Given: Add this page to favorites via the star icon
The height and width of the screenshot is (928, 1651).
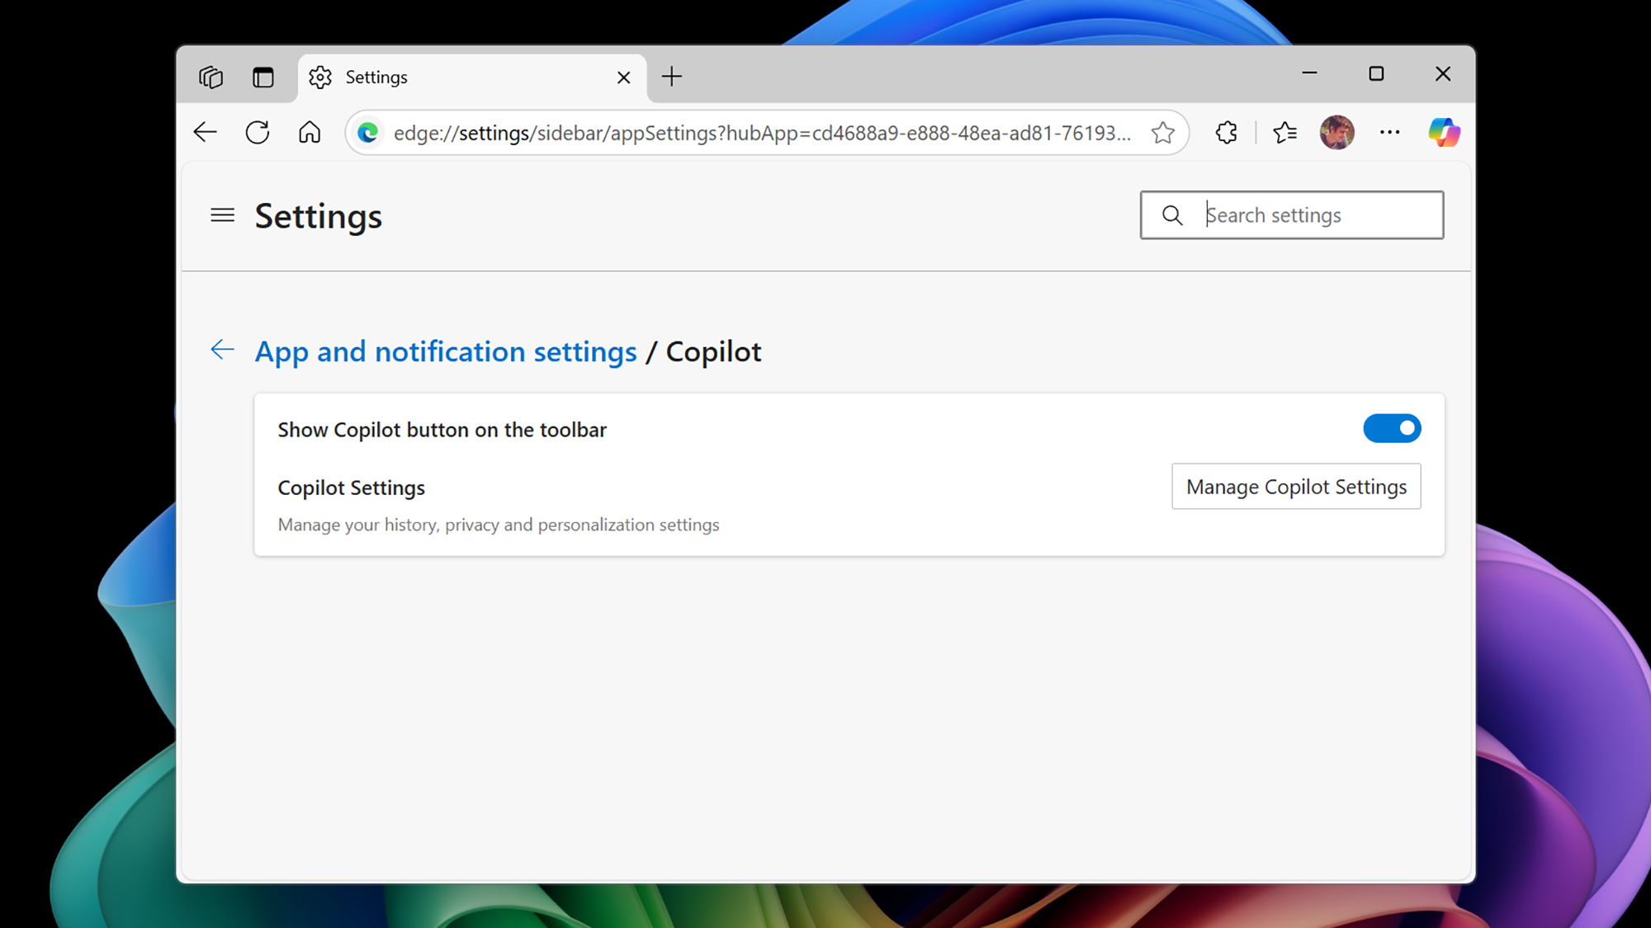Looking at the screenshot, I should tap(1162, 132).
